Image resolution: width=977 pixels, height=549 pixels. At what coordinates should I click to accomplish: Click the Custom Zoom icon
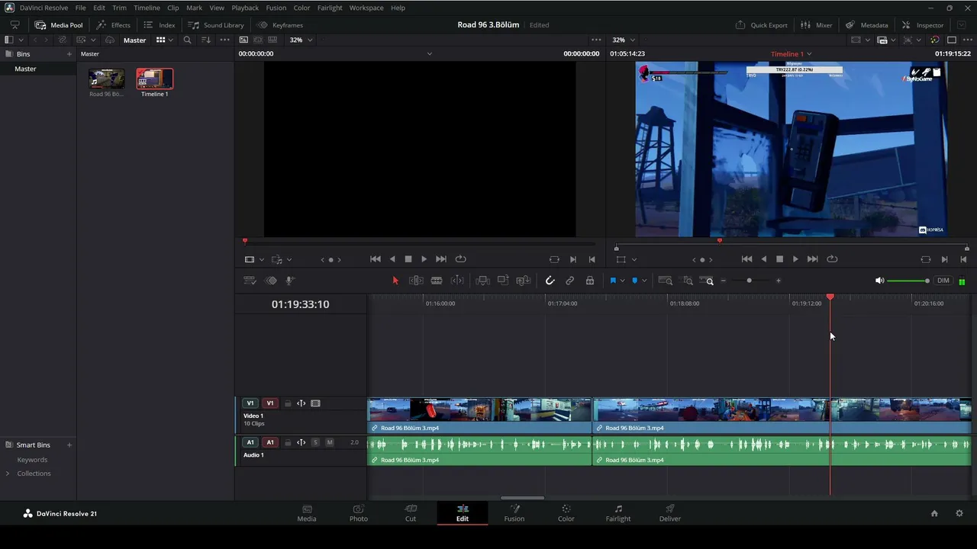pyautogui.click(x=707, y=281)
